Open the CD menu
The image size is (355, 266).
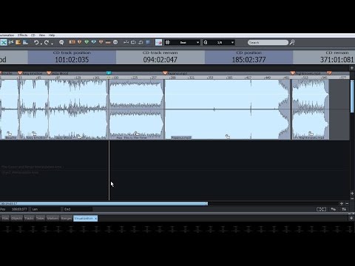[33, 35]
